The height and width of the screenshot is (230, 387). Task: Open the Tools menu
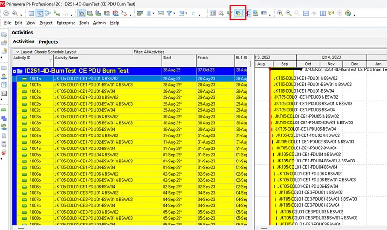click(84, 23)
